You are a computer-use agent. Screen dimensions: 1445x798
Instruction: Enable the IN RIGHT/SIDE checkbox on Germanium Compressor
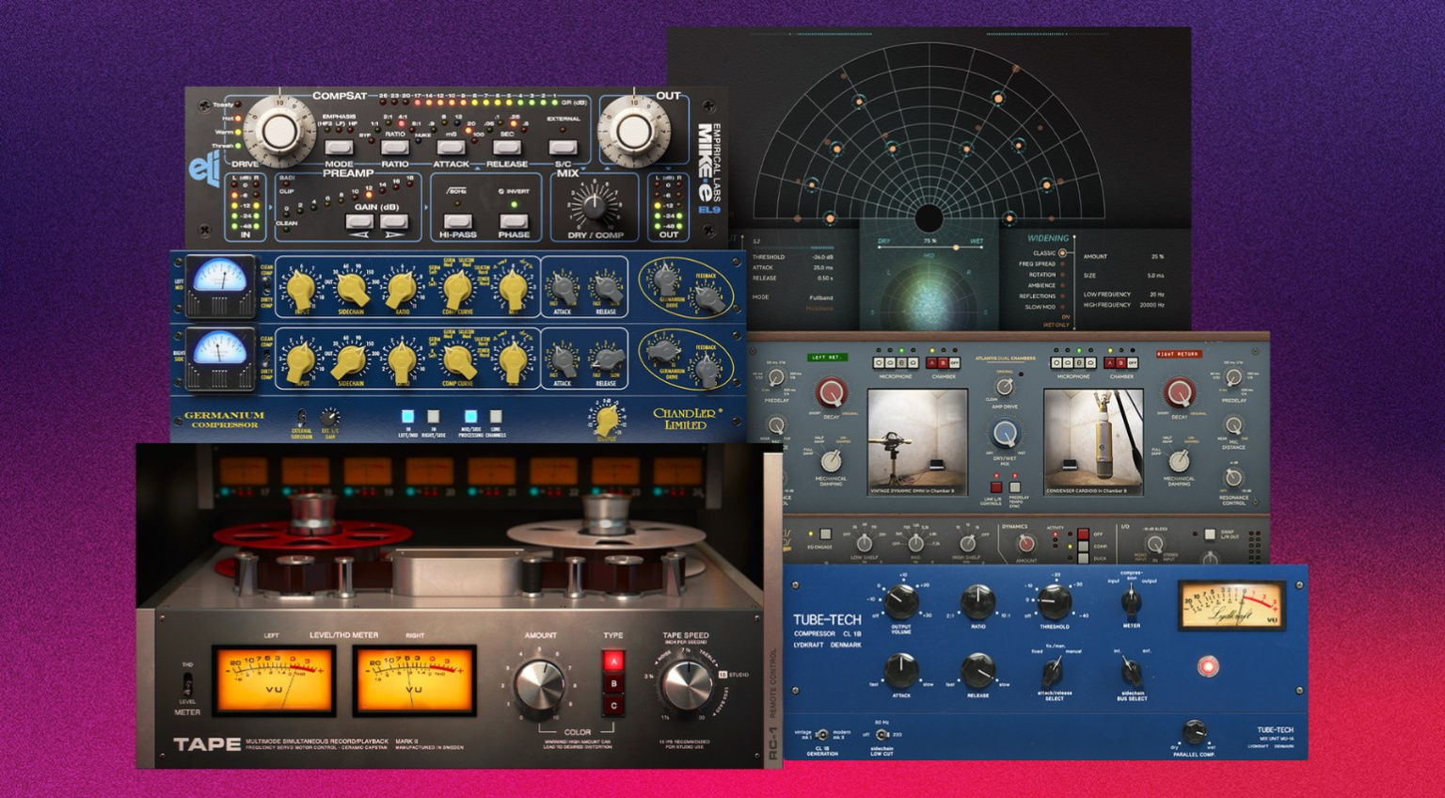433,418
